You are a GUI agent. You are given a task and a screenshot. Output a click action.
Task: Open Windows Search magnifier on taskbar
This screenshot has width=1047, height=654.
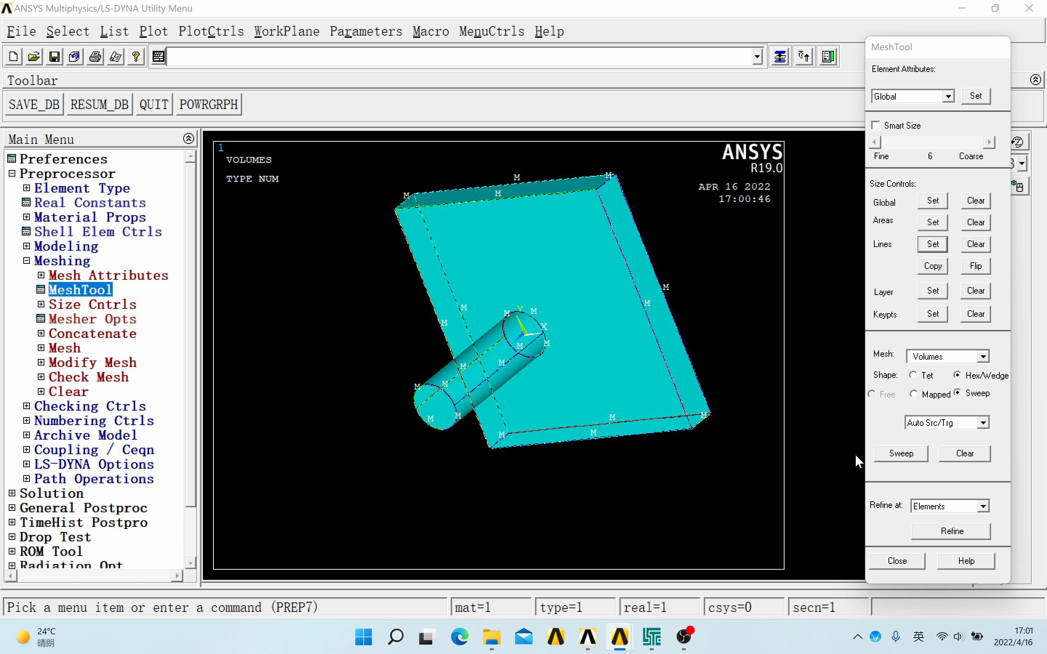click(x=396, y=637)
